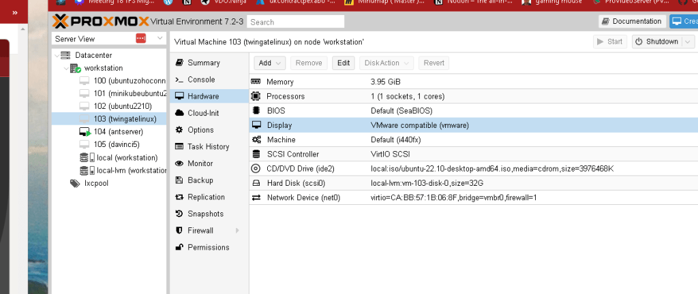Click the virtio=CA:BB:57:1B:06:8F network value
Screen dimensions: 698x294
[453, 197]
